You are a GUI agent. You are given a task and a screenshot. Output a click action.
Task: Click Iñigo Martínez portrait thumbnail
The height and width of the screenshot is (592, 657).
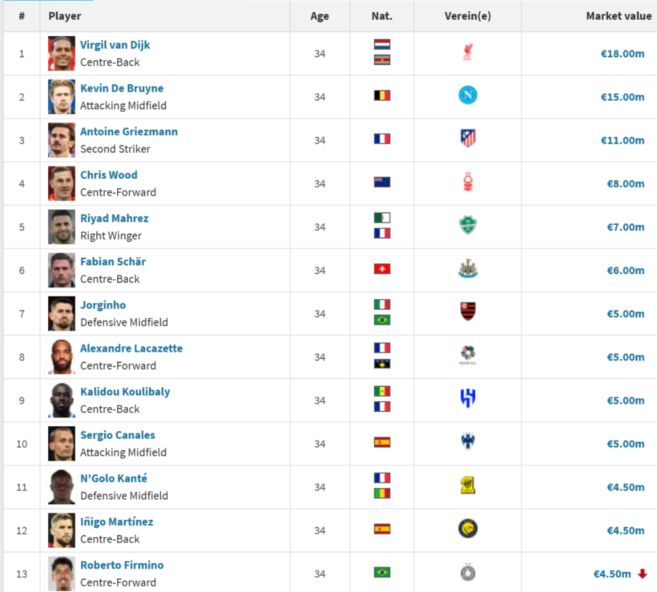click(x=61, y=530)
